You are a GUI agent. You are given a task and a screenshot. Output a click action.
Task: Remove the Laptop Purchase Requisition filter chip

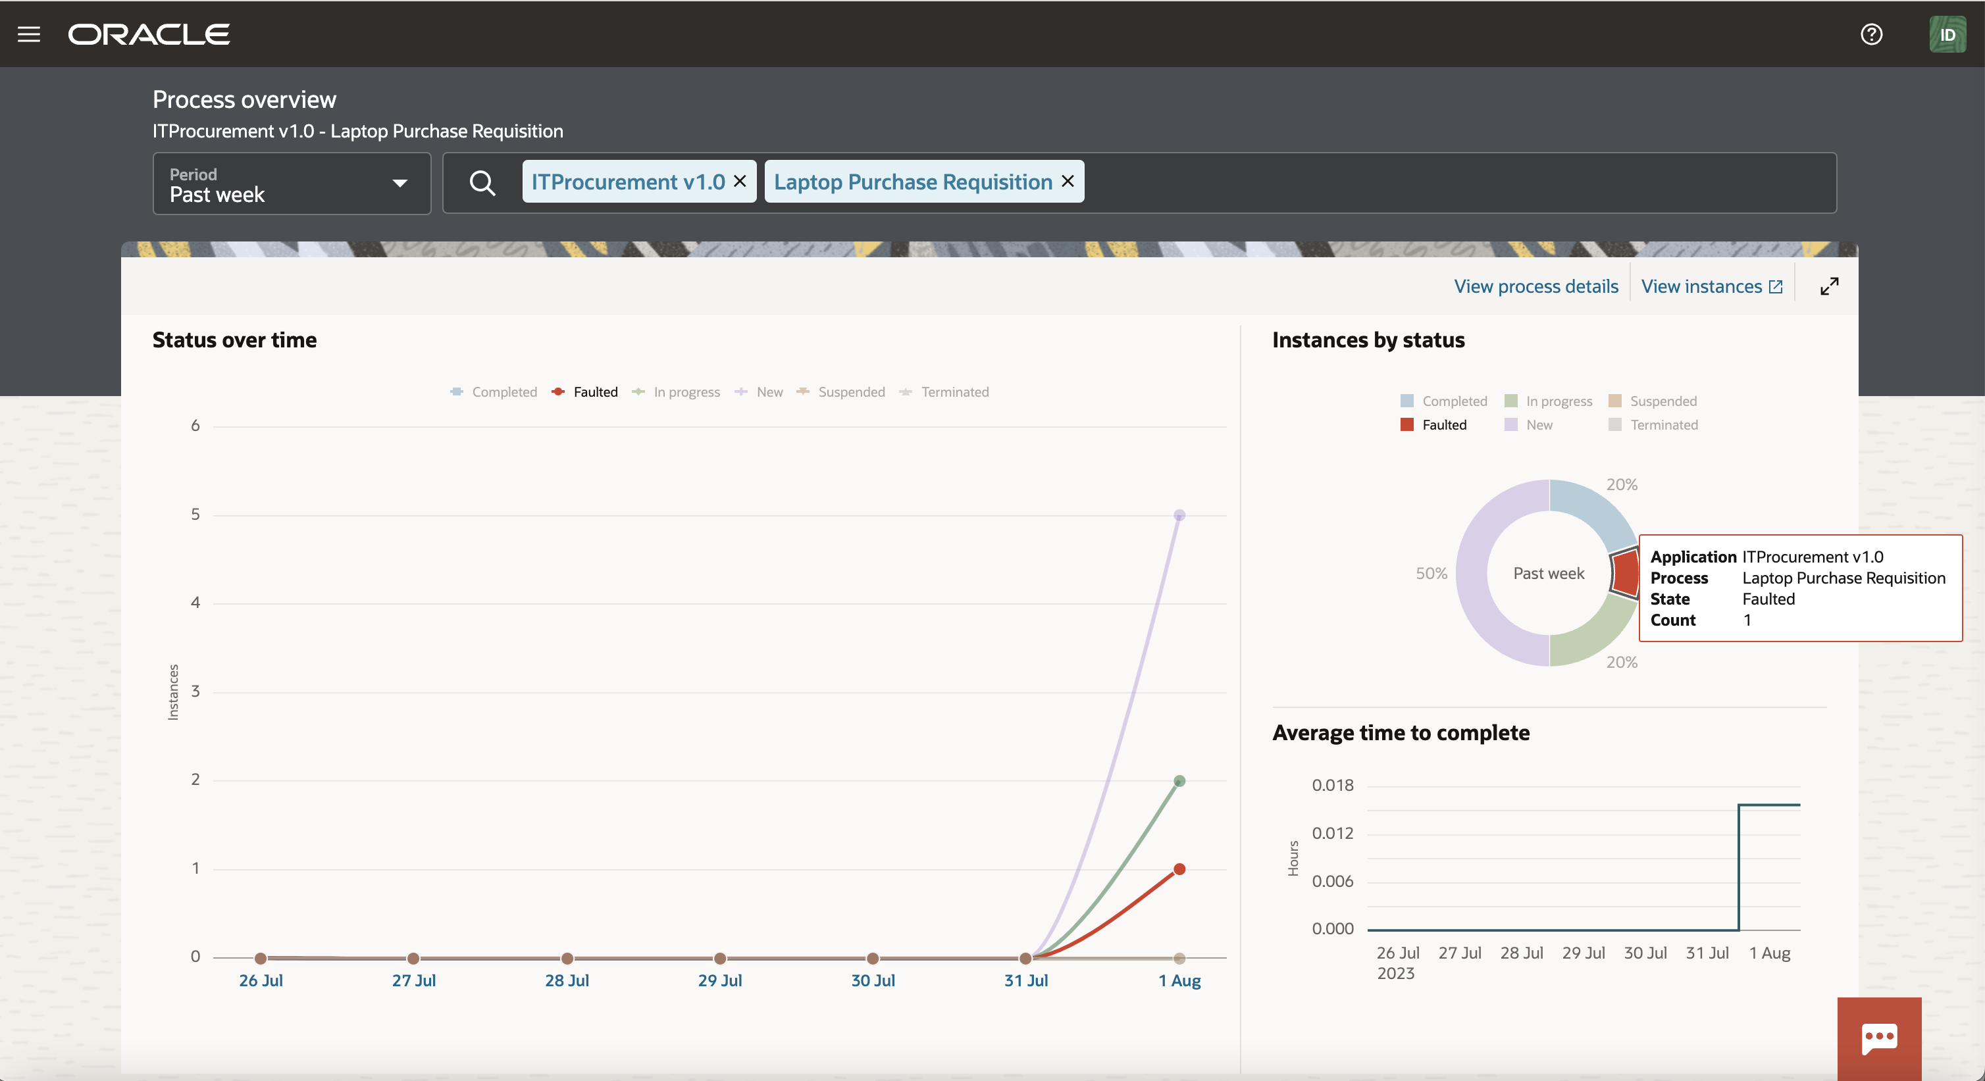click(1068, 181)
